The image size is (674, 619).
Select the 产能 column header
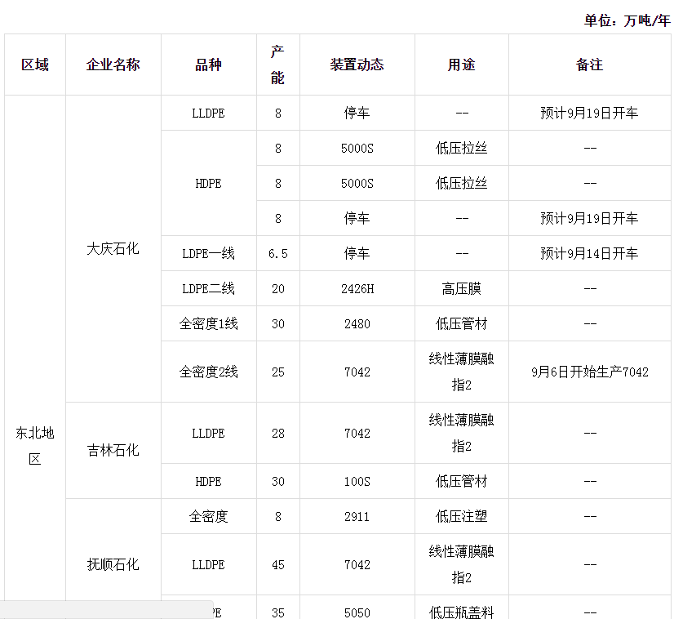pyautogui.click(x=277, y=65)
